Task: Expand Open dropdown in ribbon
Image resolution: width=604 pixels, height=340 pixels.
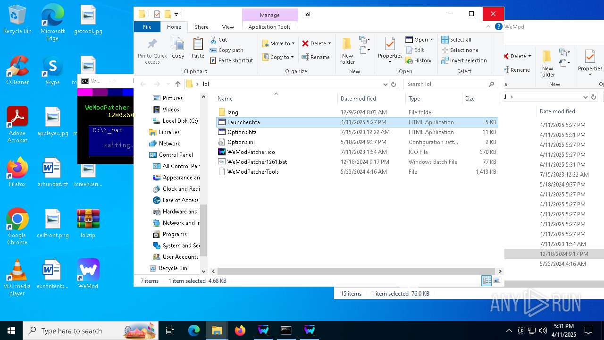Action: 431,40
